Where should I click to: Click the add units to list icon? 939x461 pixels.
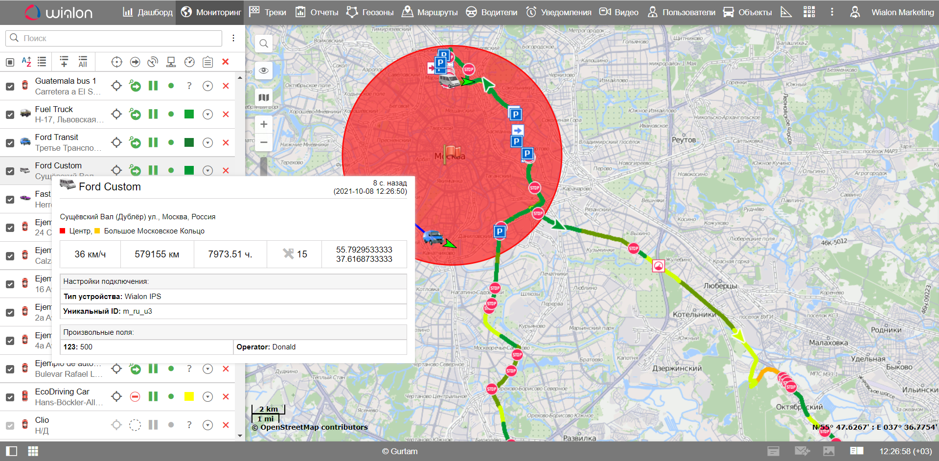tap(64, 62)
